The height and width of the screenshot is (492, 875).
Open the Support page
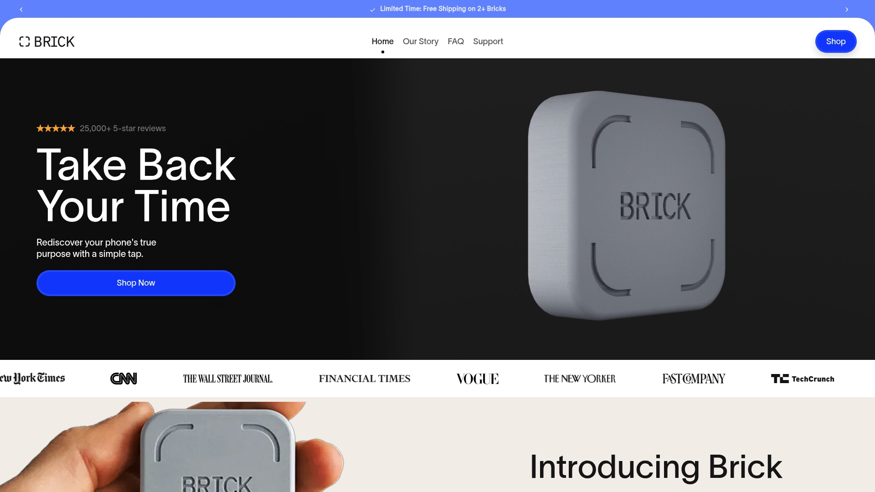[x=488, y=41]
